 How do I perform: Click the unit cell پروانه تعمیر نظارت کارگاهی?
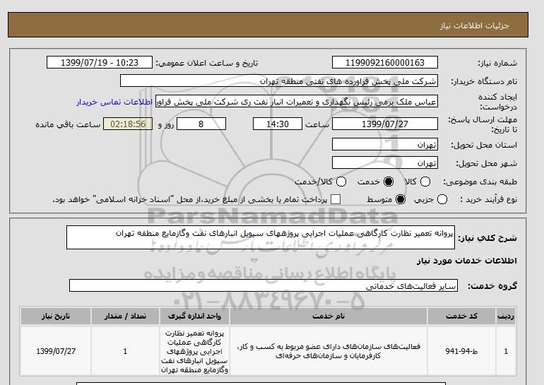pyautogui.click(x=194, y=351)
